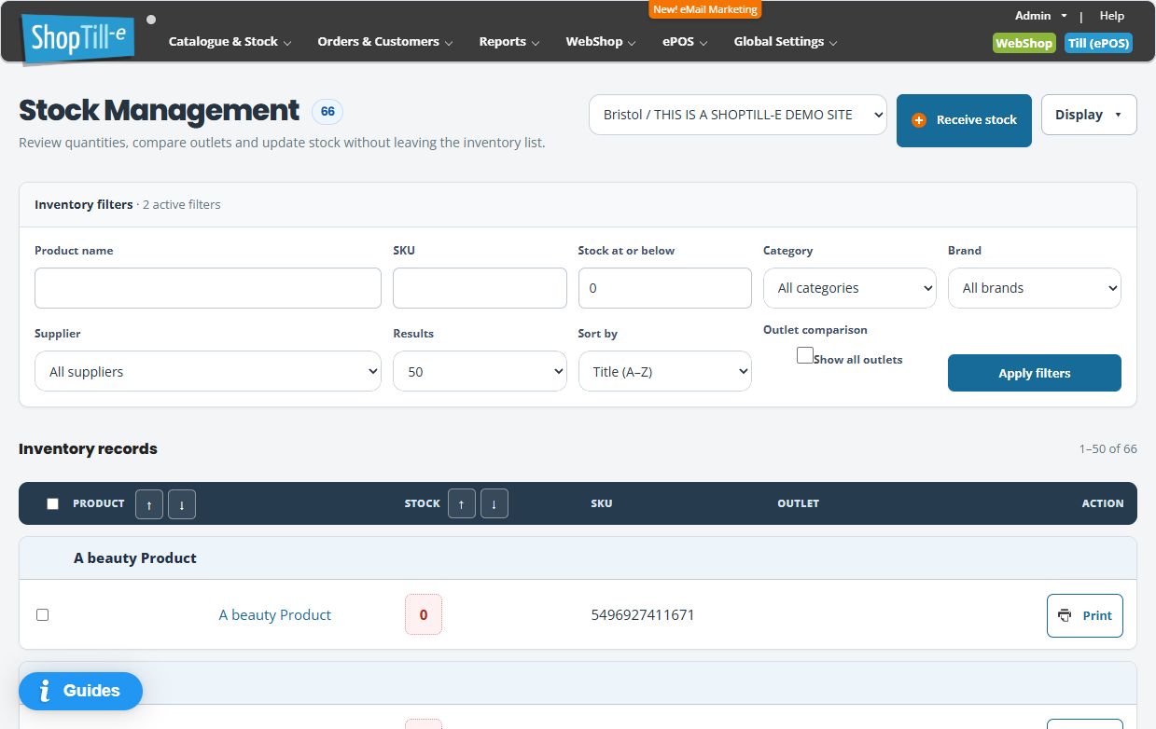Screen dimensions: 1156x729
Task: Click the New eMail Marketing badge
Action: point(705,9)
